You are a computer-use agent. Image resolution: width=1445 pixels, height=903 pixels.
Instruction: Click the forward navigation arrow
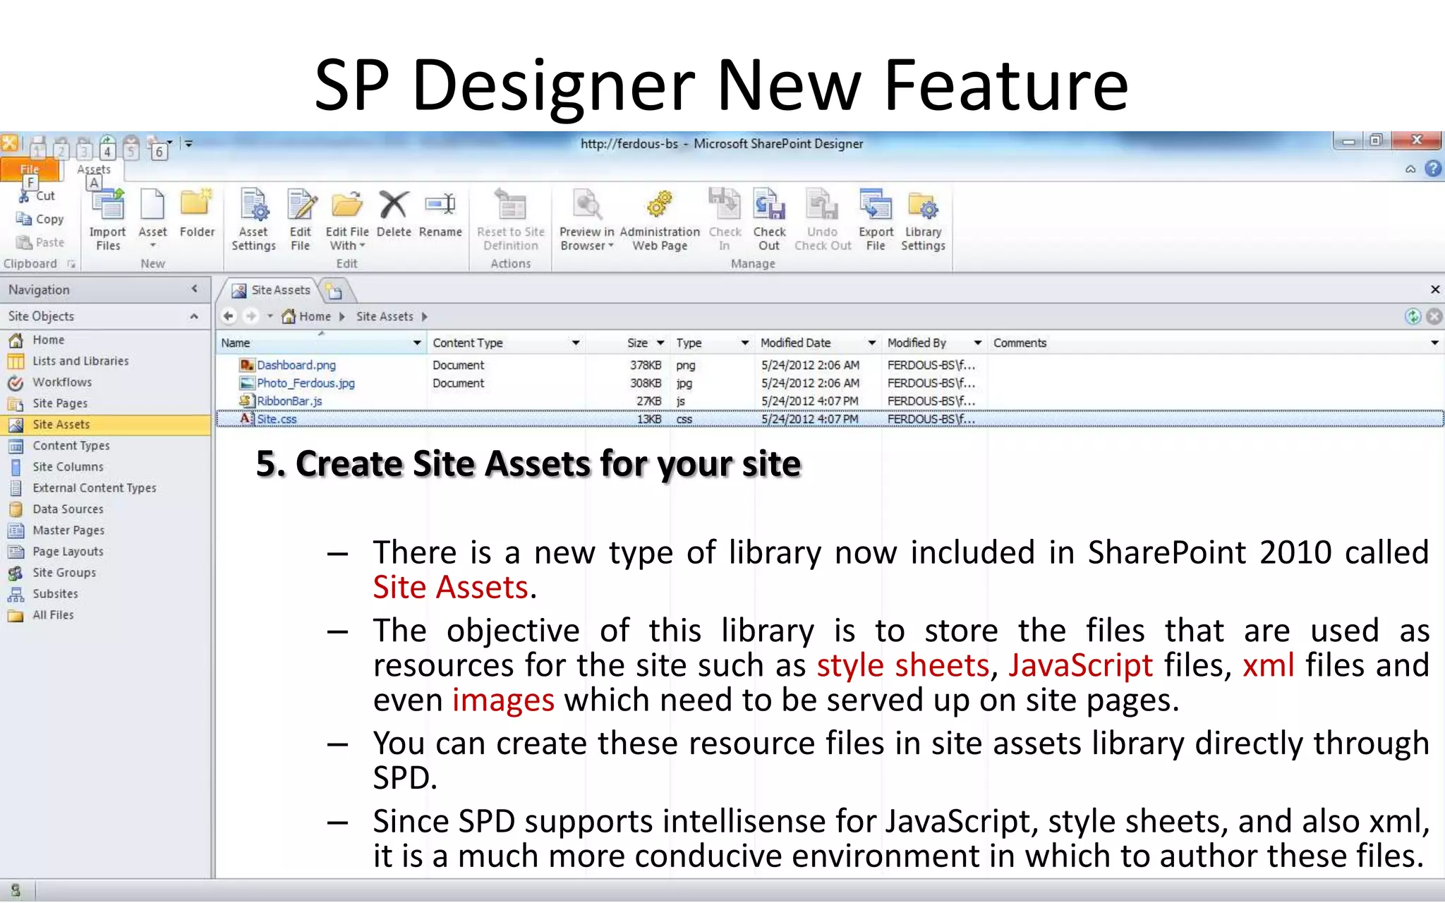pos(250,316)
